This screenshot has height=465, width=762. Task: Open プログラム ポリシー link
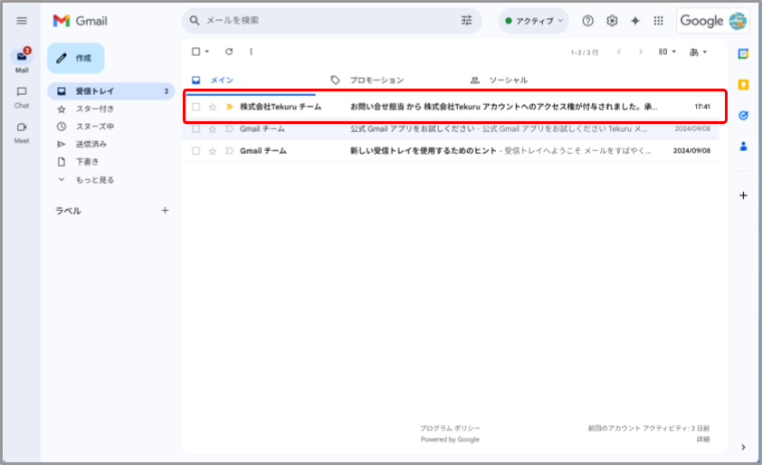coord(450,428)
